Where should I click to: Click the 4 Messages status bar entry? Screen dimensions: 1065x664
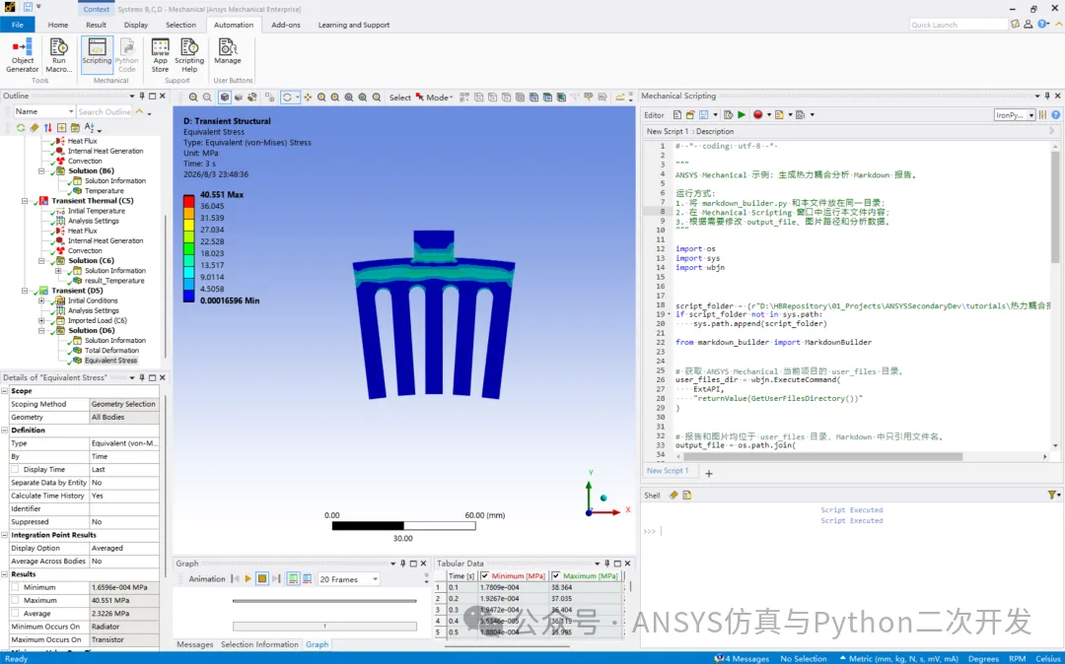point(742,658)
